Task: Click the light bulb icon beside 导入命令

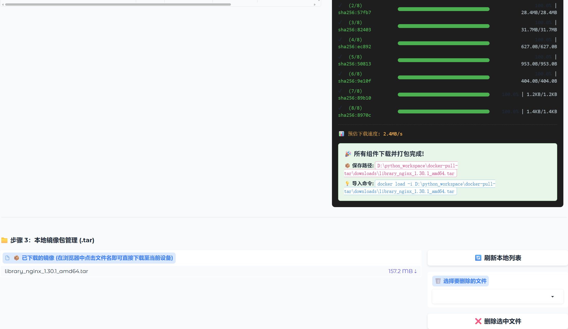Action: point(347,183)
